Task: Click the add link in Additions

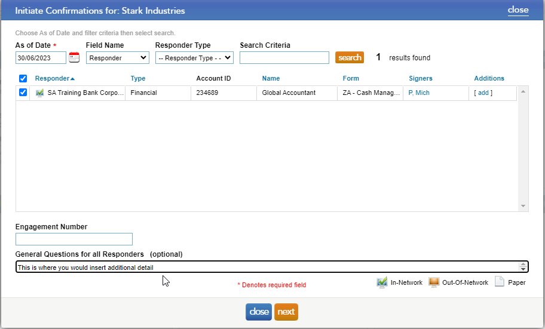Action: pos(483,93)
